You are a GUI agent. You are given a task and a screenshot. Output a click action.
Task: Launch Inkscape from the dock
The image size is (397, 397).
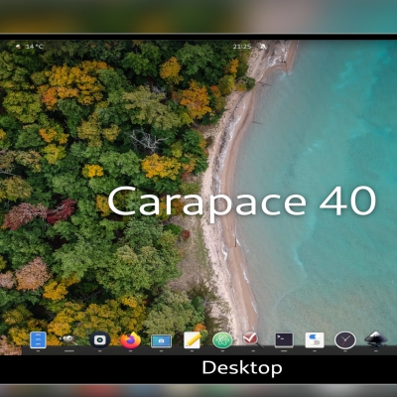376,339
